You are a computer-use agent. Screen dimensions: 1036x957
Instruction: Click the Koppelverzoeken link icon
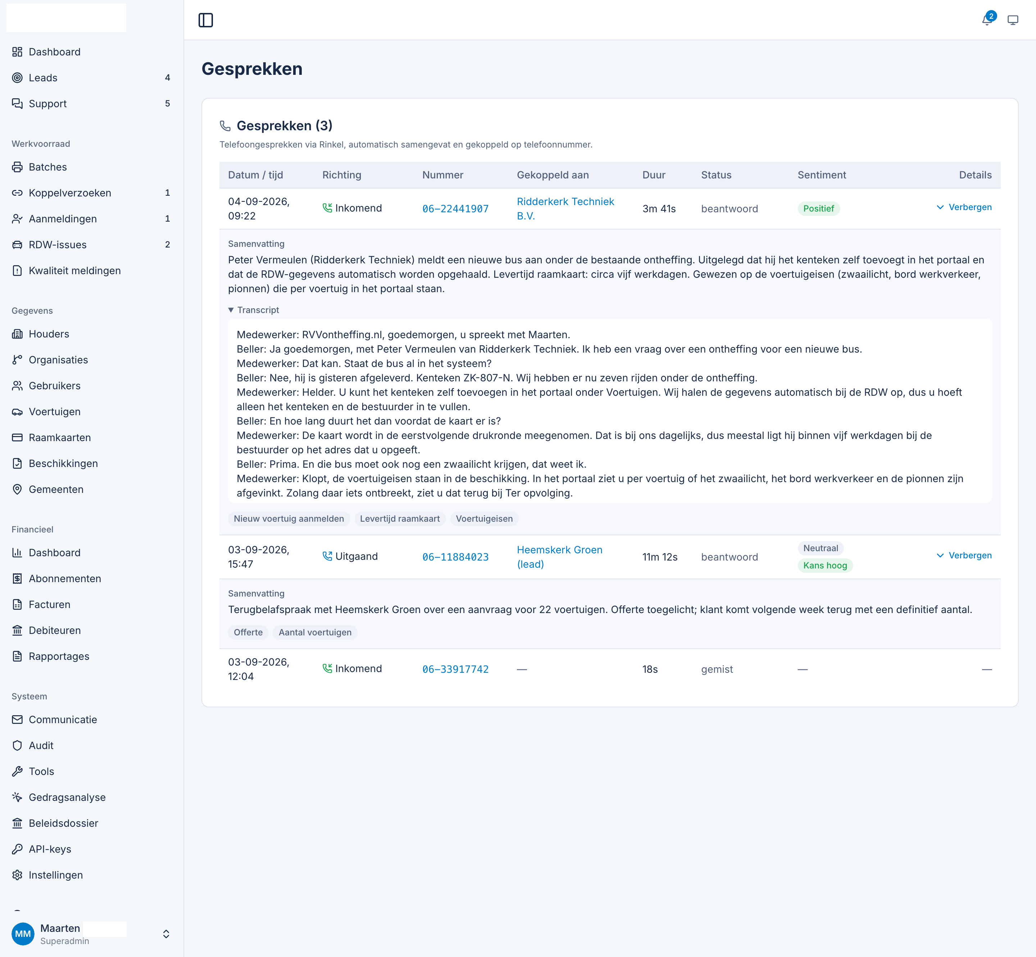click(17, 192)
